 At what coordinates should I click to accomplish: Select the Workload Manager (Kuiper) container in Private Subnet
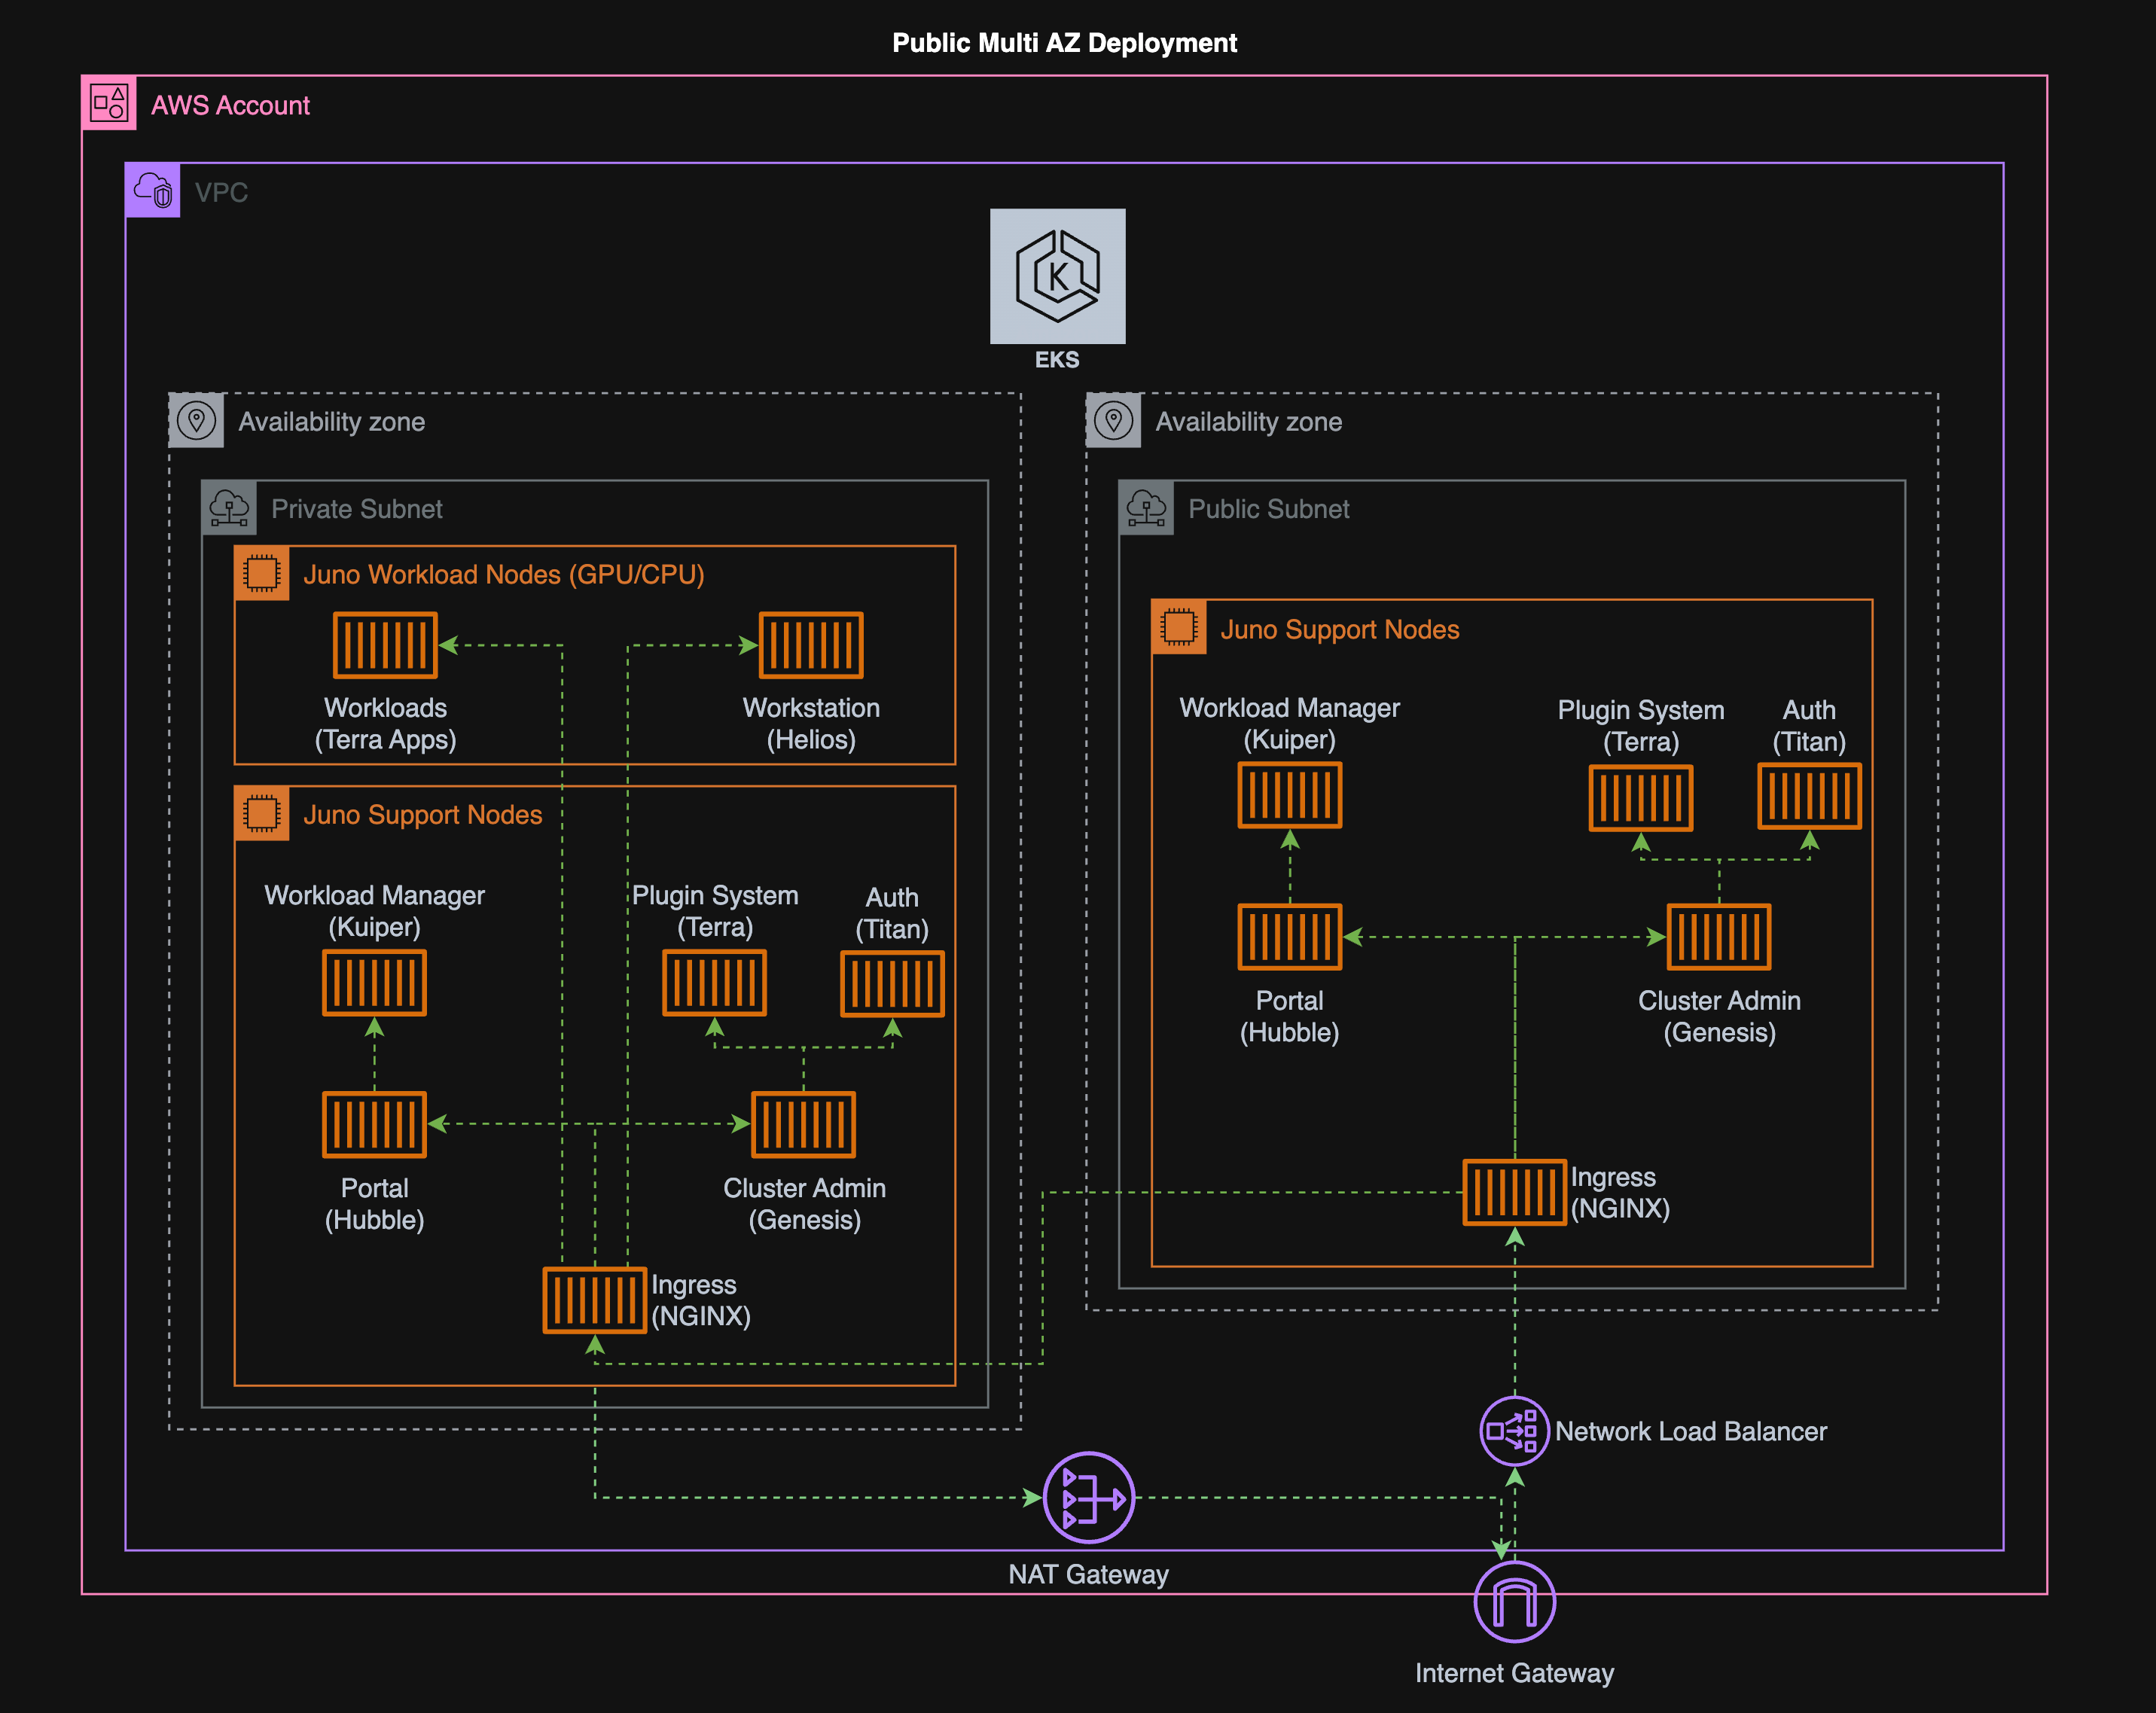pyautogui.click(x=374, y=982)
